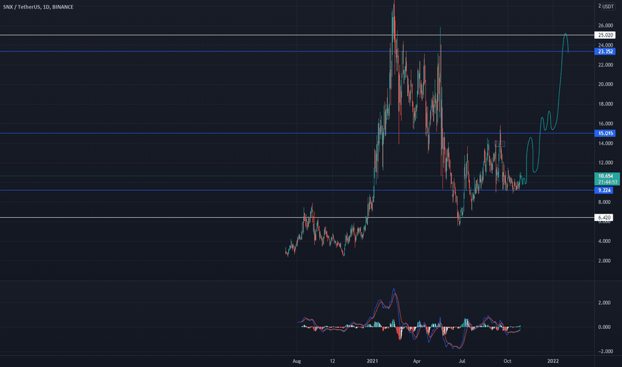Select the 6.420 white price line label
This screenshot has height=367, width=622.
click(x=604, y=218)
